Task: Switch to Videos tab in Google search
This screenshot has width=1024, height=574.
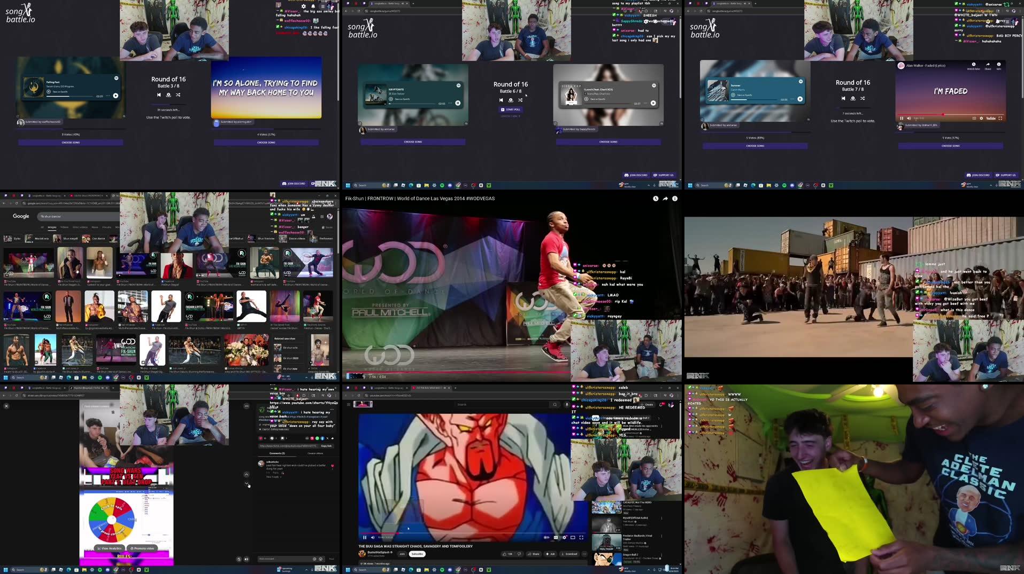Action: click(x=64, y=227)
